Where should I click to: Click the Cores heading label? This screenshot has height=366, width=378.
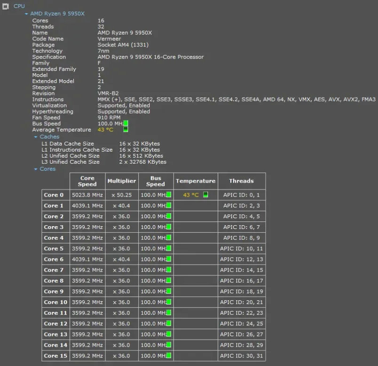(47, 169)
